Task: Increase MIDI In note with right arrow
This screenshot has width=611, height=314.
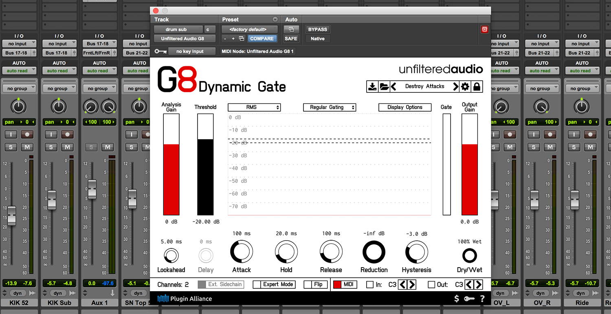Action: (411, 285)
